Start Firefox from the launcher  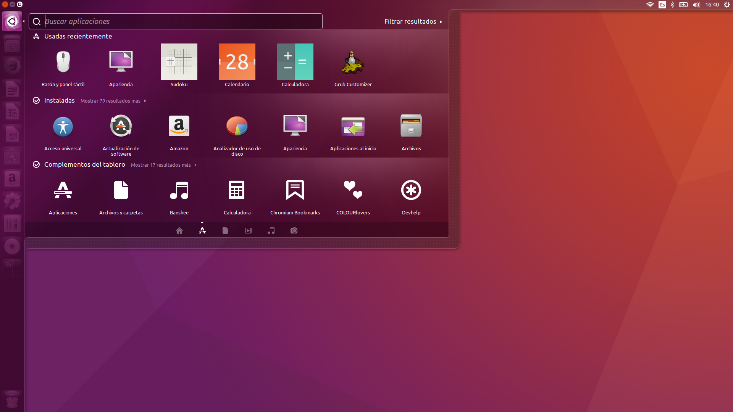pos(12,65)
